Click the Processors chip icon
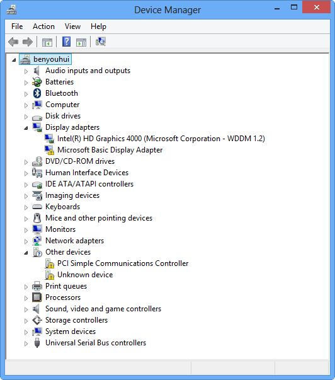The width and height of the screenshot is (335, 380). pos(37,297)
